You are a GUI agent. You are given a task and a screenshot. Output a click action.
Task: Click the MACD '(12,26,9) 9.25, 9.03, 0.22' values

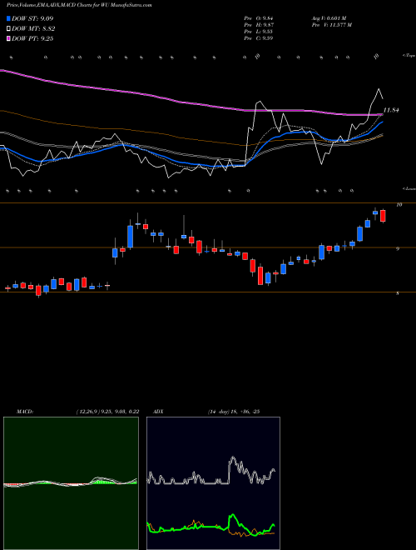[x=107, y=412]
